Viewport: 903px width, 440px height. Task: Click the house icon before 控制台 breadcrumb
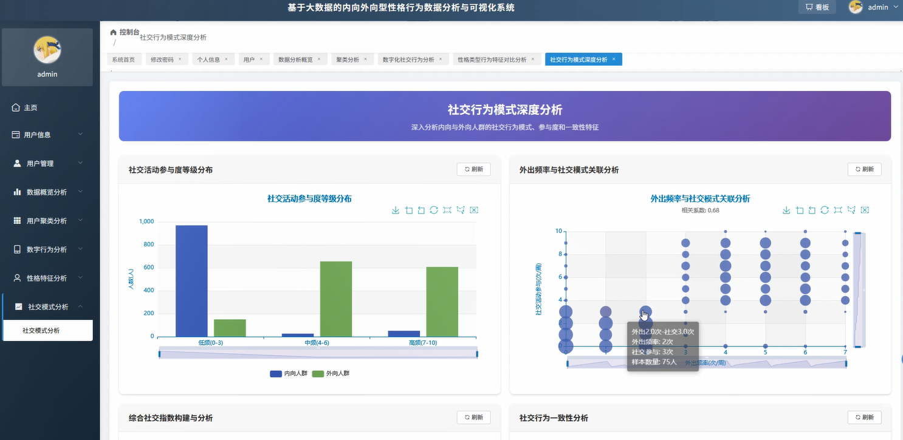(113, 32)
